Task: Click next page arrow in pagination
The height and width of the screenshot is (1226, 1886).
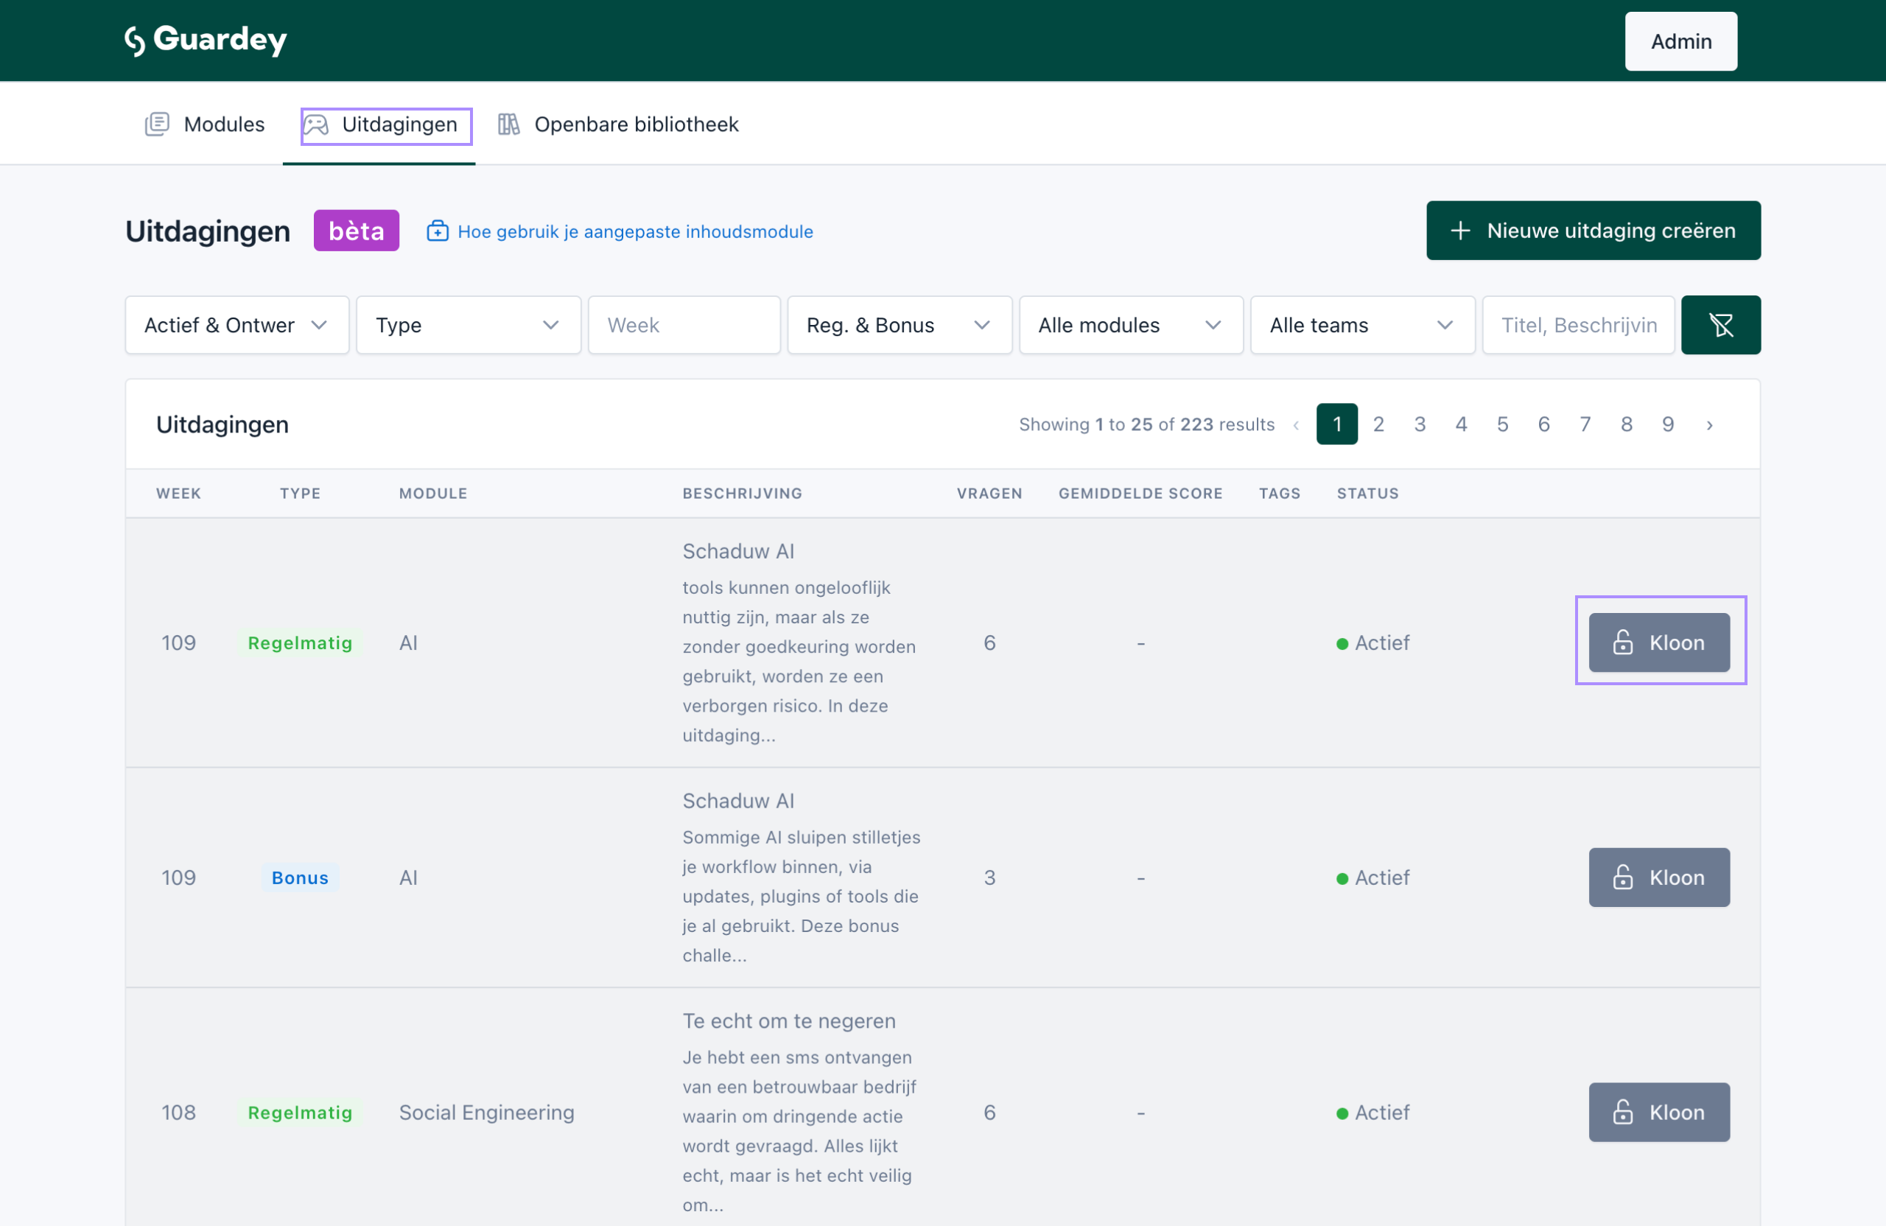Action: (x=1709, y=425)
